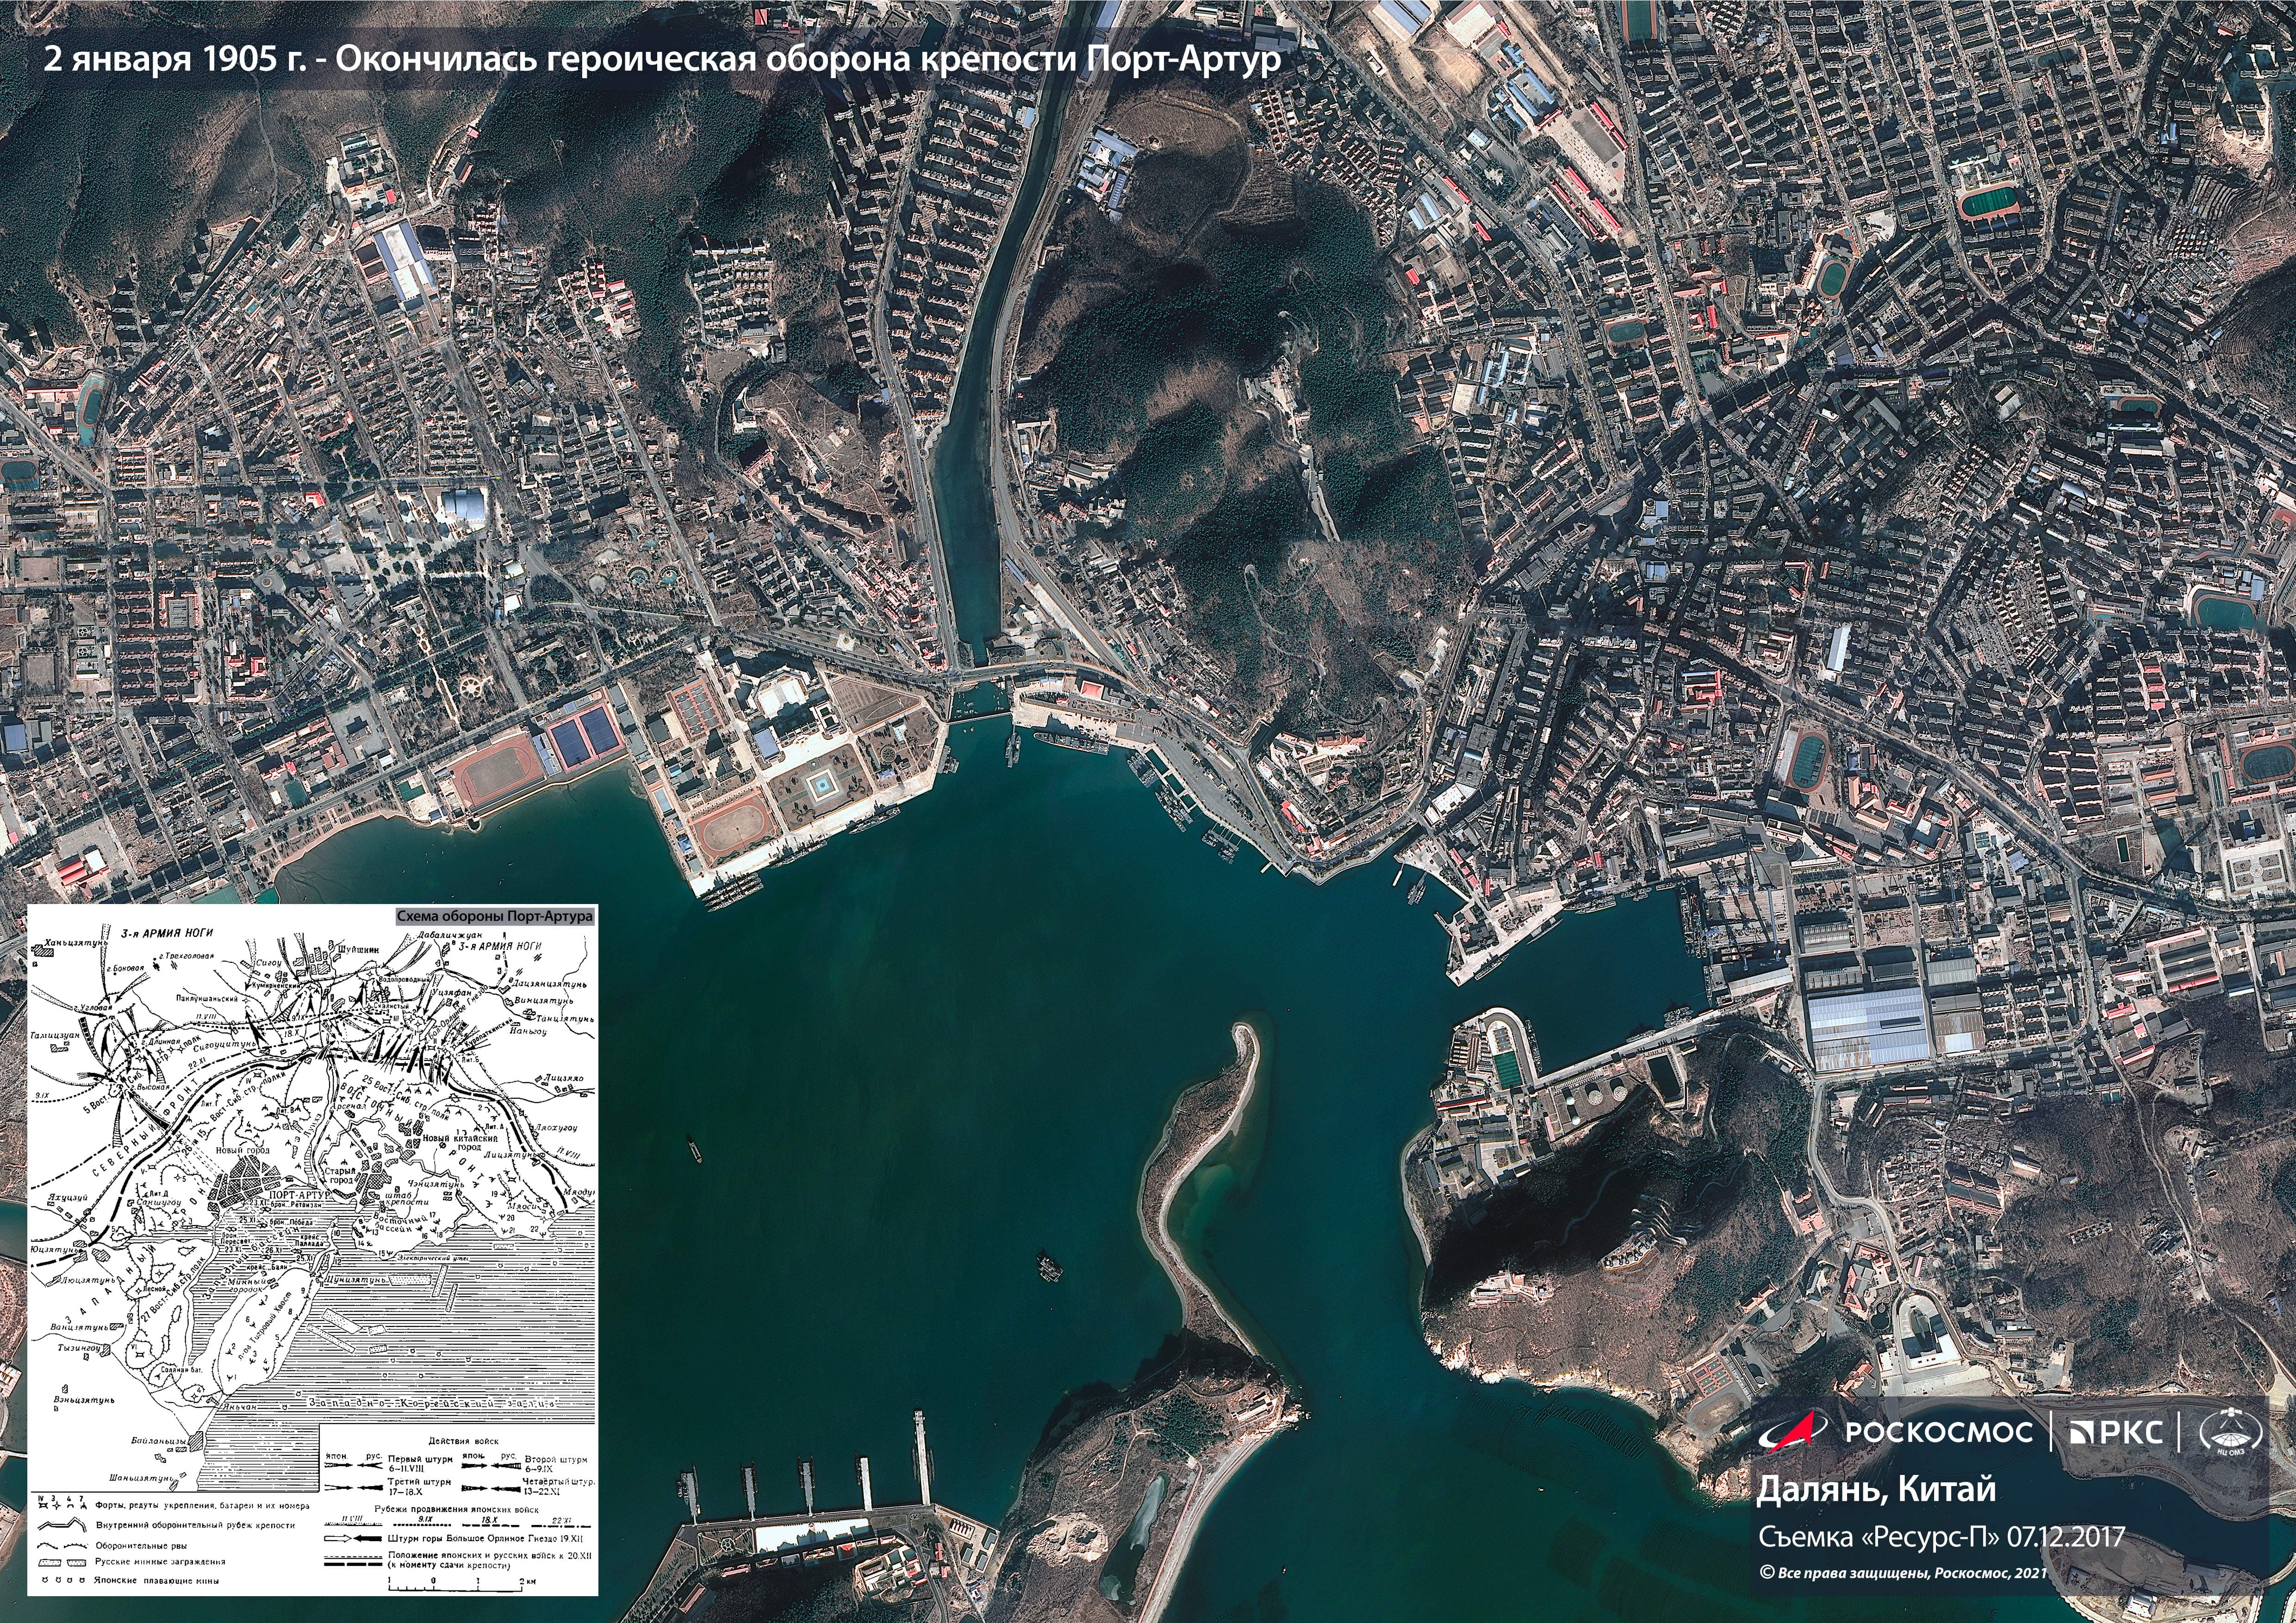Click 'штаб крепости' label
2296x1623 pixels.
[407, 1198]
